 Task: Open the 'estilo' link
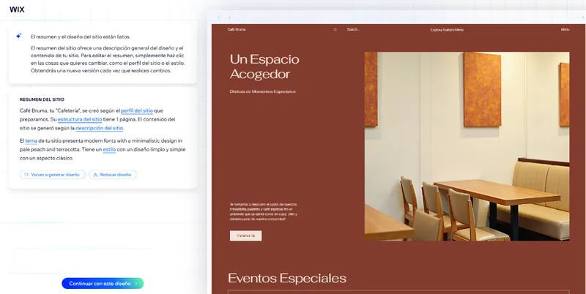tap(109, 149)
